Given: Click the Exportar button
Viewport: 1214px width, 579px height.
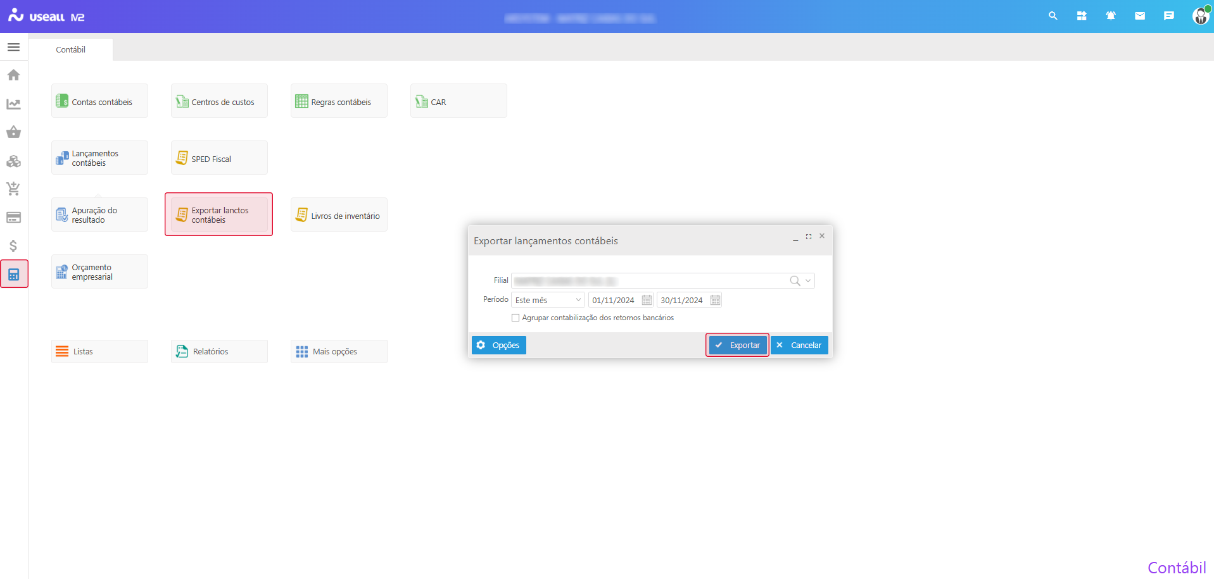Looking at the screenshot, I should coord(737,345).
